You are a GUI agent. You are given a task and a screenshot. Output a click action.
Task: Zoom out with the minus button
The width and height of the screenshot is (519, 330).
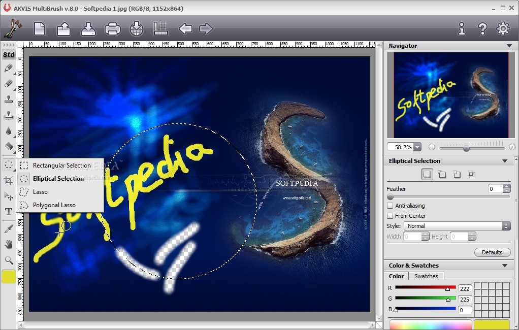tap(432, 147)
